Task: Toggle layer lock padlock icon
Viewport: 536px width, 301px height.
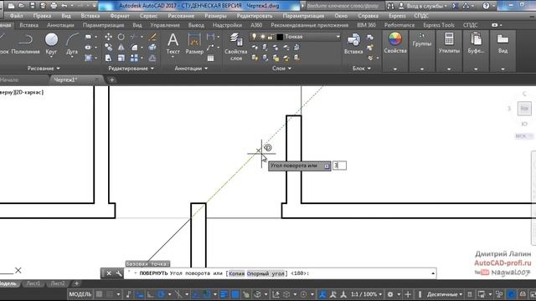Action: point(271,37)
